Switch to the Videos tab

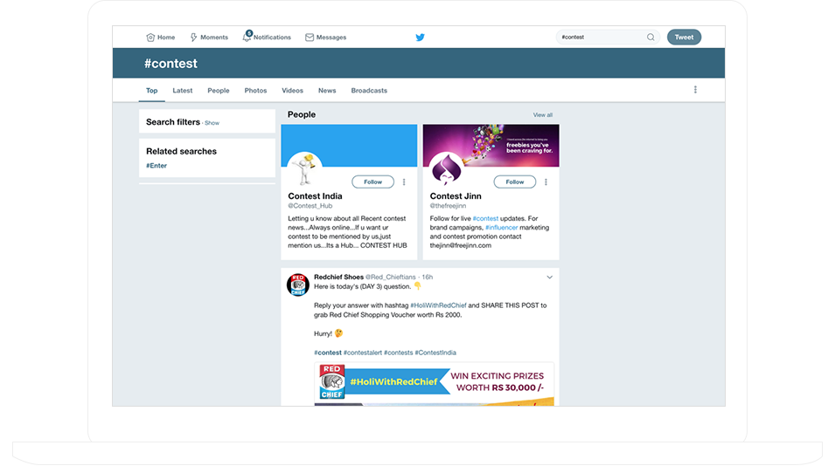[292, 91]
